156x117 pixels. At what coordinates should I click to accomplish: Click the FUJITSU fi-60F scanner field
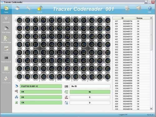[41, 86]
